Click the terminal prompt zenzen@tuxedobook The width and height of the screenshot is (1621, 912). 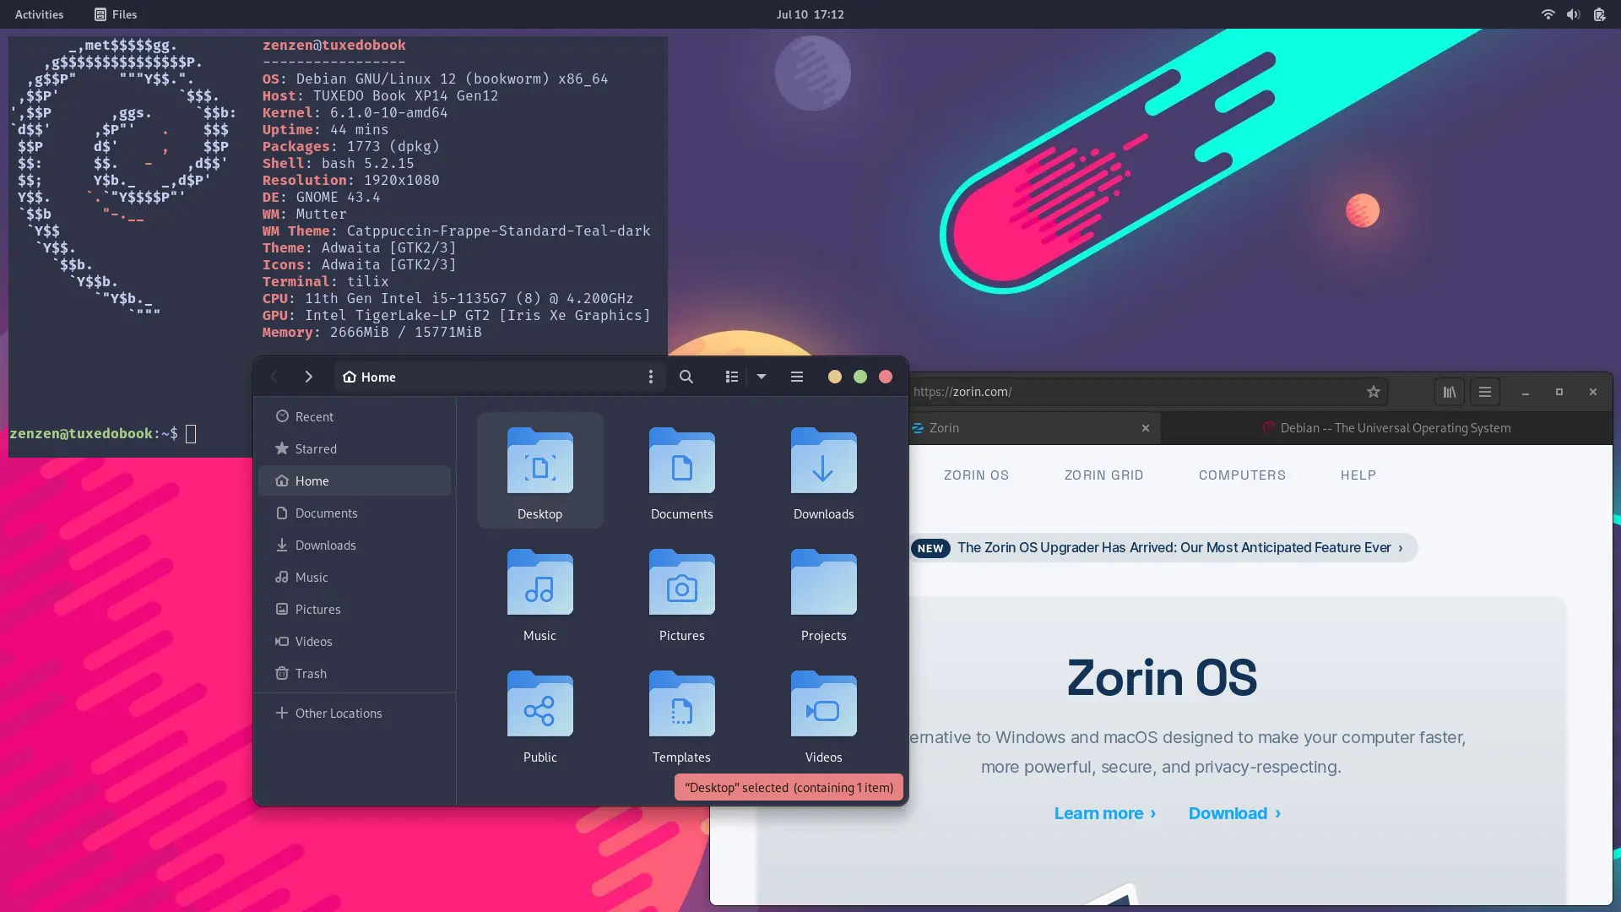point(93,433)
